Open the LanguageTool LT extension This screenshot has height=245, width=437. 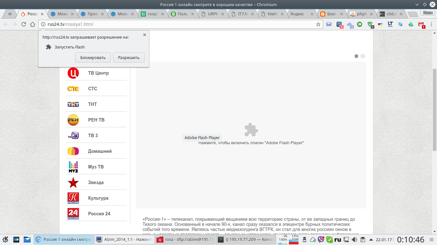(x=390, y=24)
